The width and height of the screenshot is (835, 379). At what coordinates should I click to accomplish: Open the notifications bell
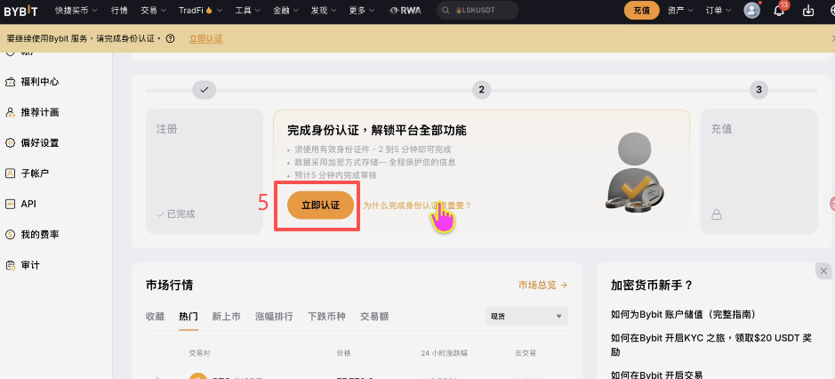(779, 10)
